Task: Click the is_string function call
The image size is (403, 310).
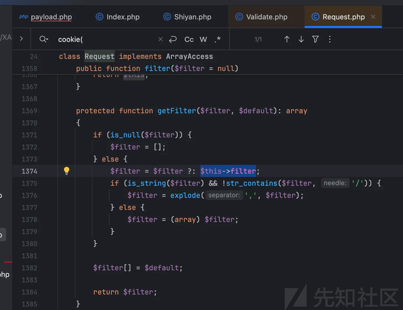Action: [x=147, y=183]
